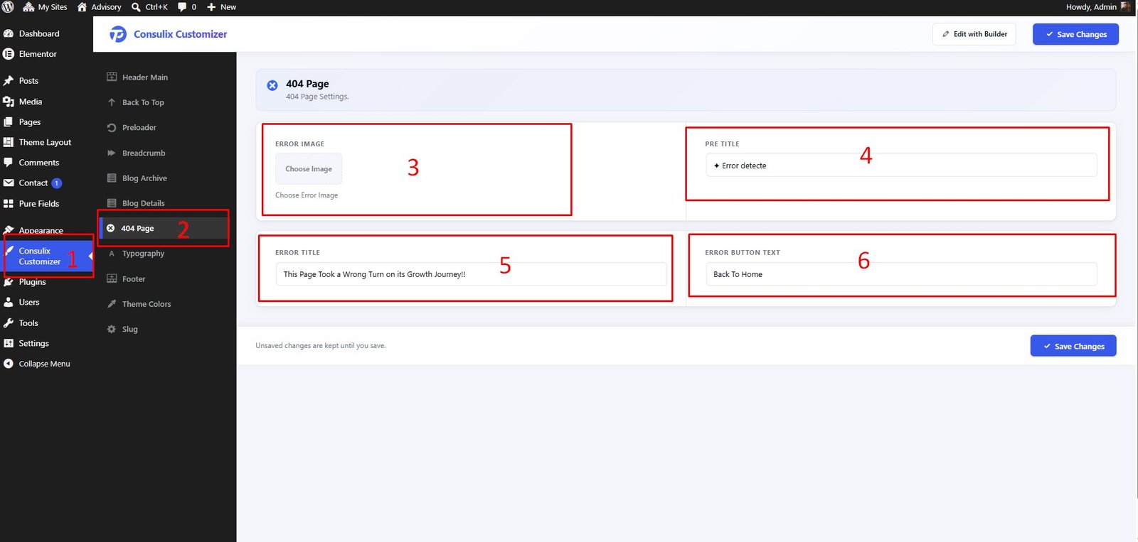Click the Users icon in sidebar
This screenshot has height=542, width=1138.
pyautogui.click(x=9, y=302)
